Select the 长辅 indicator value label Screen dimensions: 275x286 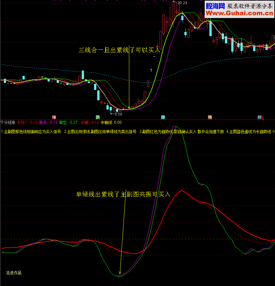pyautogui.click(x=90, y=122)
